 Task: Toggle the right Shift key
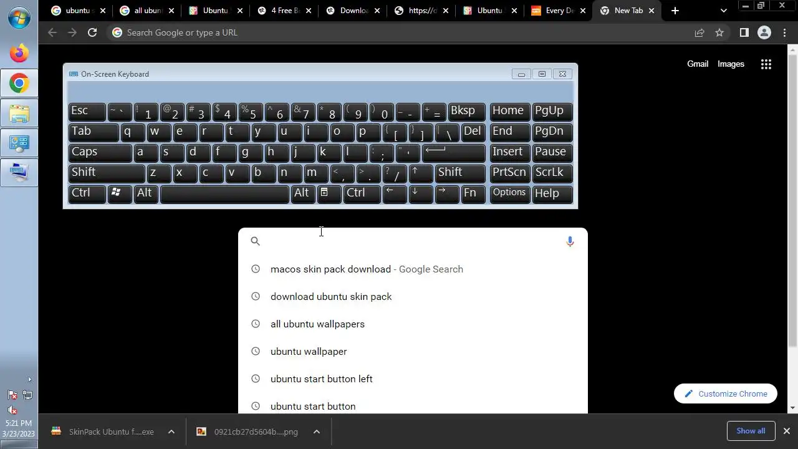click(x=460, y=173)
